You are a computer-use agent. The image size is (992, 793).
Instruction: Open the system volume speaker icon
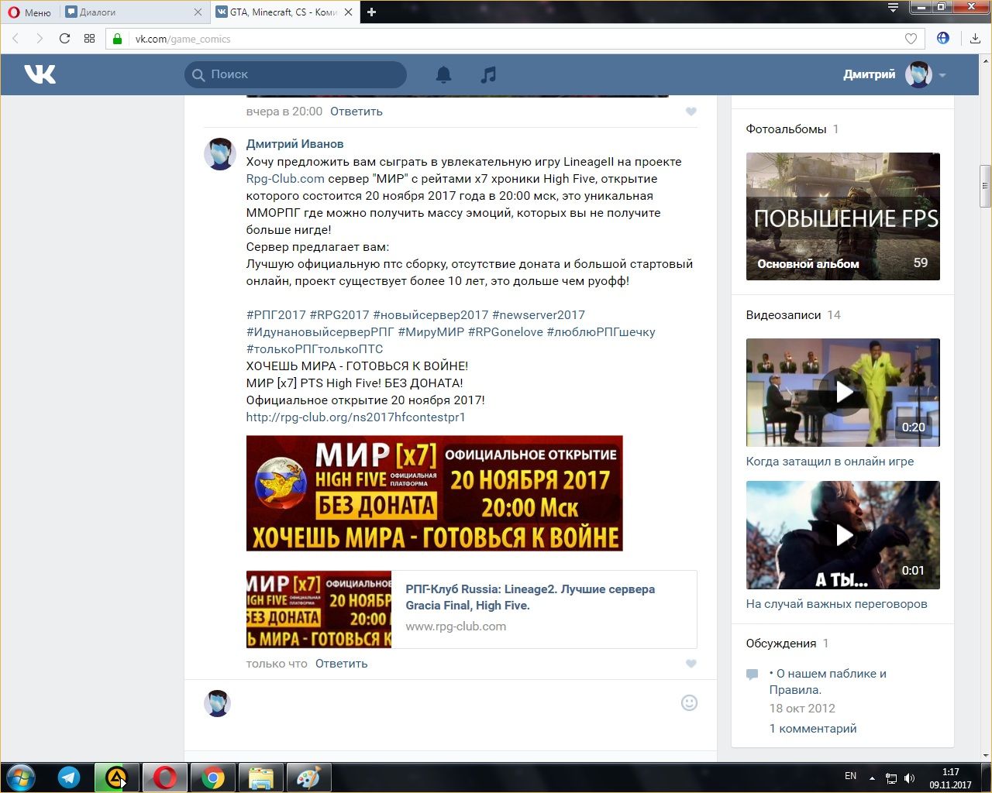(x=909, y=778)
